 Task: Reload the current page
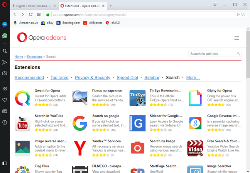(x=30, y=15)
